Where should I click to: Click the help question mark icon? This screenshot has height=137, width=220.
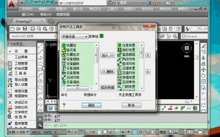coord(168,3)
